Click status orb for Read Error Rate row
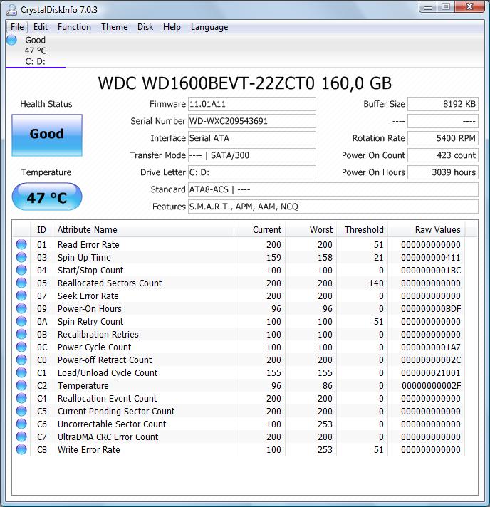The height and width of the screenshot is (507, 490). pyautogui.click(x=21, y=244)
